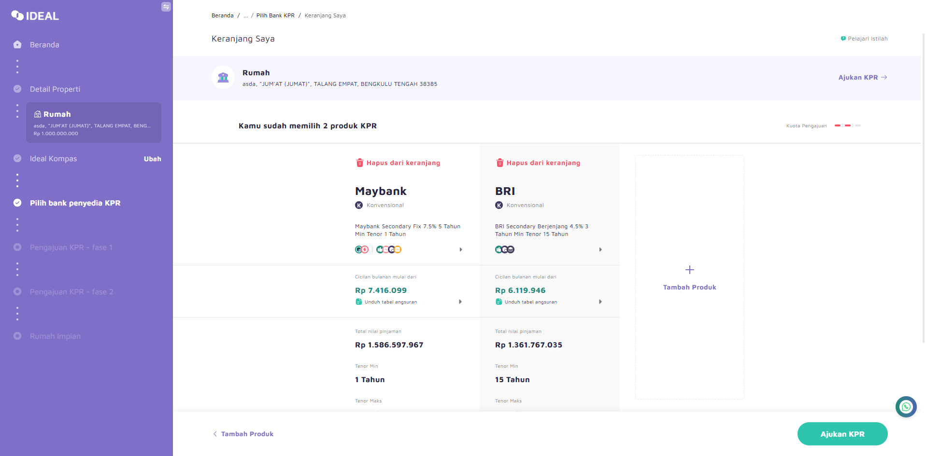
Task: Click the Beranda breadcrumb link
Action: click(x=222, y=15)
